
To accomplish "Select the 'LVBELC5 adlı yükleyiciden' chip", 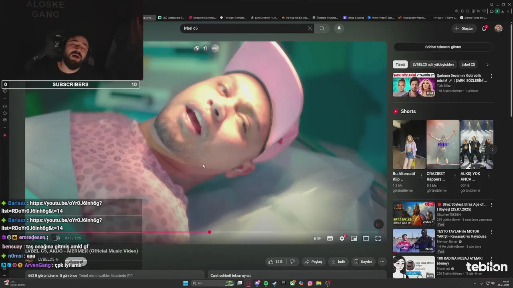I will tap(433, 64).
